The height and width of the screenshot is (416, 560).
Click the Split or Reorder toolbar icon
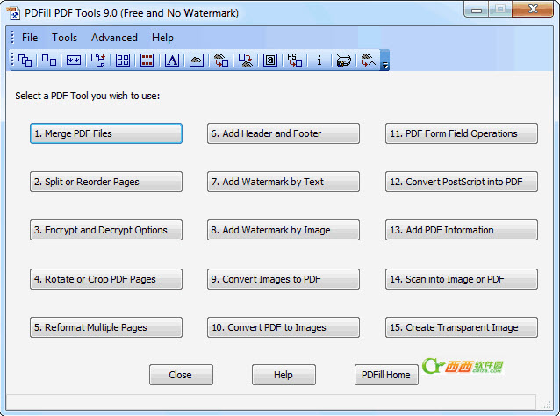[49, 60]
